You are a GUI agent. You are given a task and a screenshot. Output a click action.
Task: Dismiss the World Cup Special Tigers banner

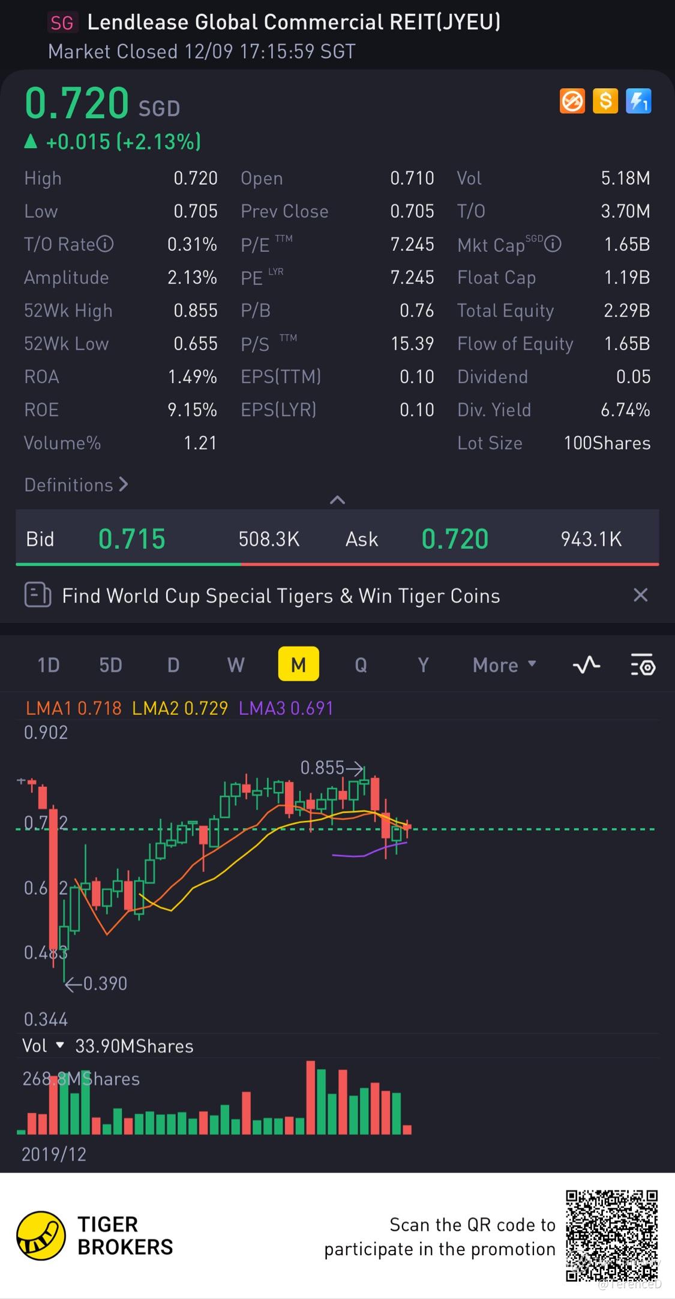[x=641, y=595]
